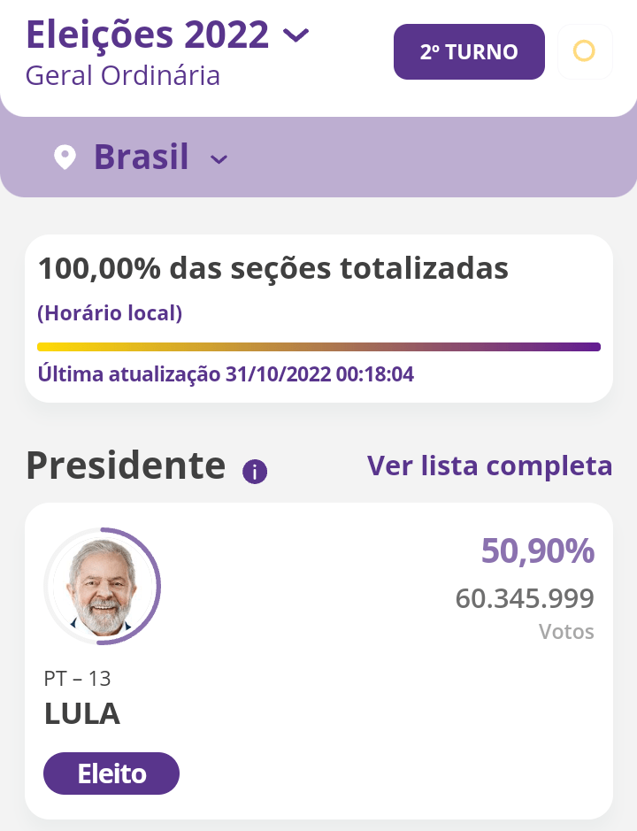The width and height of the screenshot is (637, 831).
Task: Select the Brasil location name
Action: (x=142, y=158)
